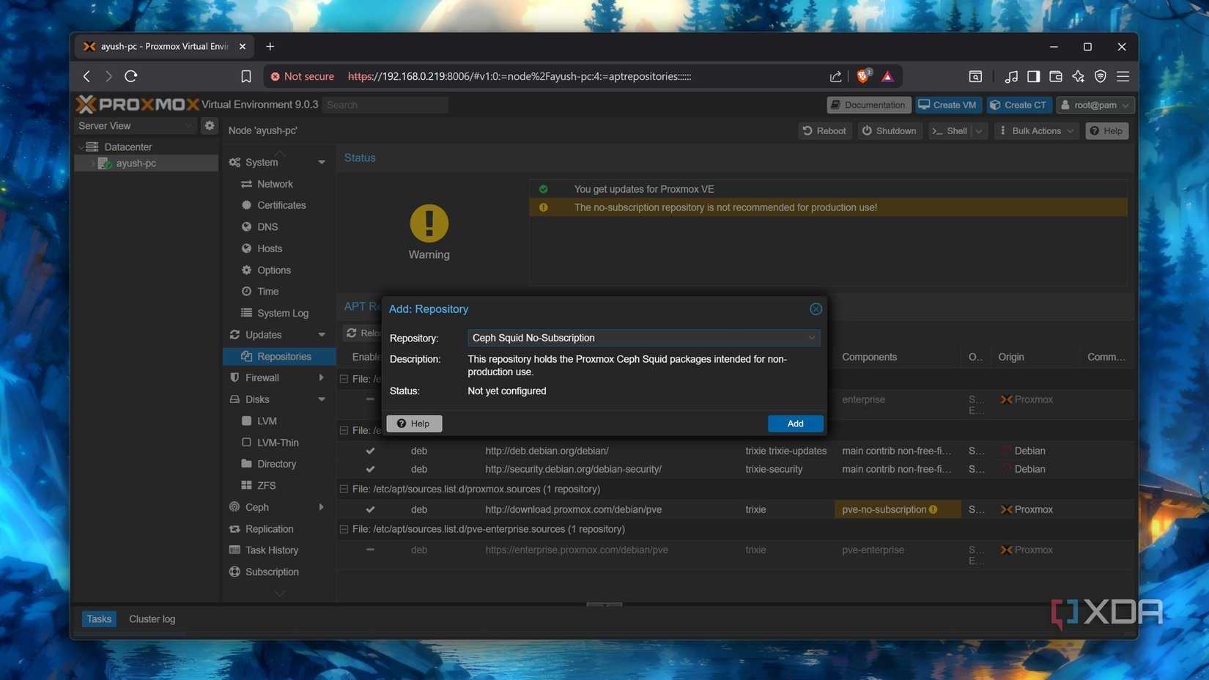Click the Create VM button
Screen dimensions: 1209x680
pyautogui.click(x=947, y=105)
